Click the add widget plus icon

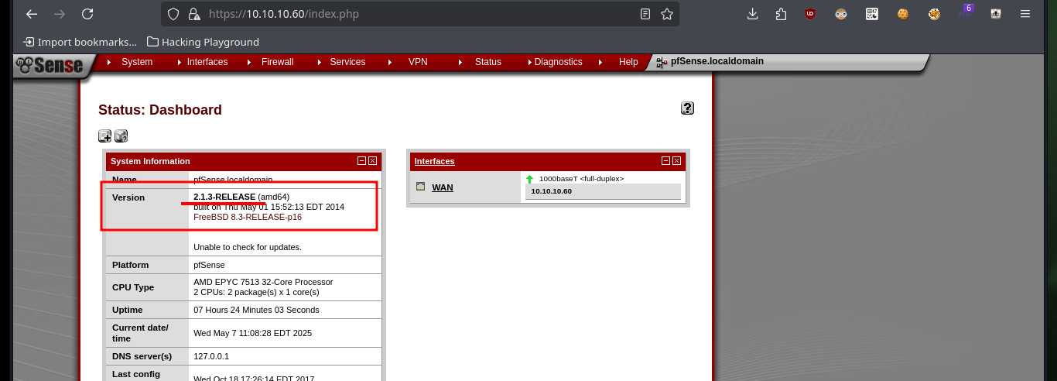[x=104, y=136]
